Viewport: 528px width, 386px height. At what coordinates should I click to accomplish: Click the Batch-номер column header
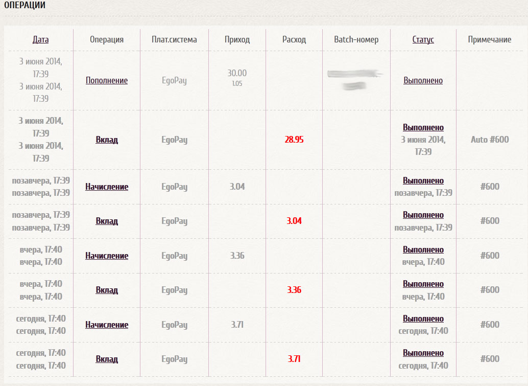click(x=356, y=39)
